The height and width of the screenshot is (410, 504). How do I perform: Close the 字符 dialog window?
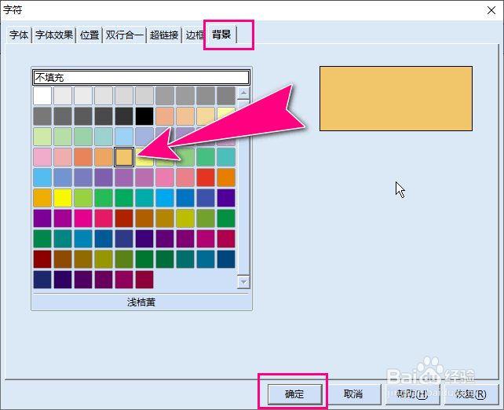pos(491,10)
